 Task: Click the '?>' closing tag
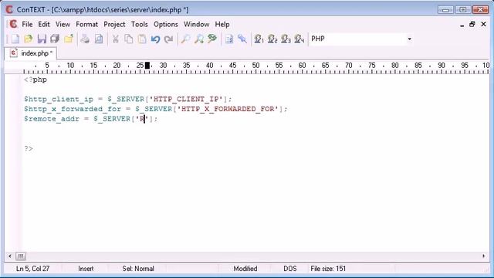coord(29,148)
